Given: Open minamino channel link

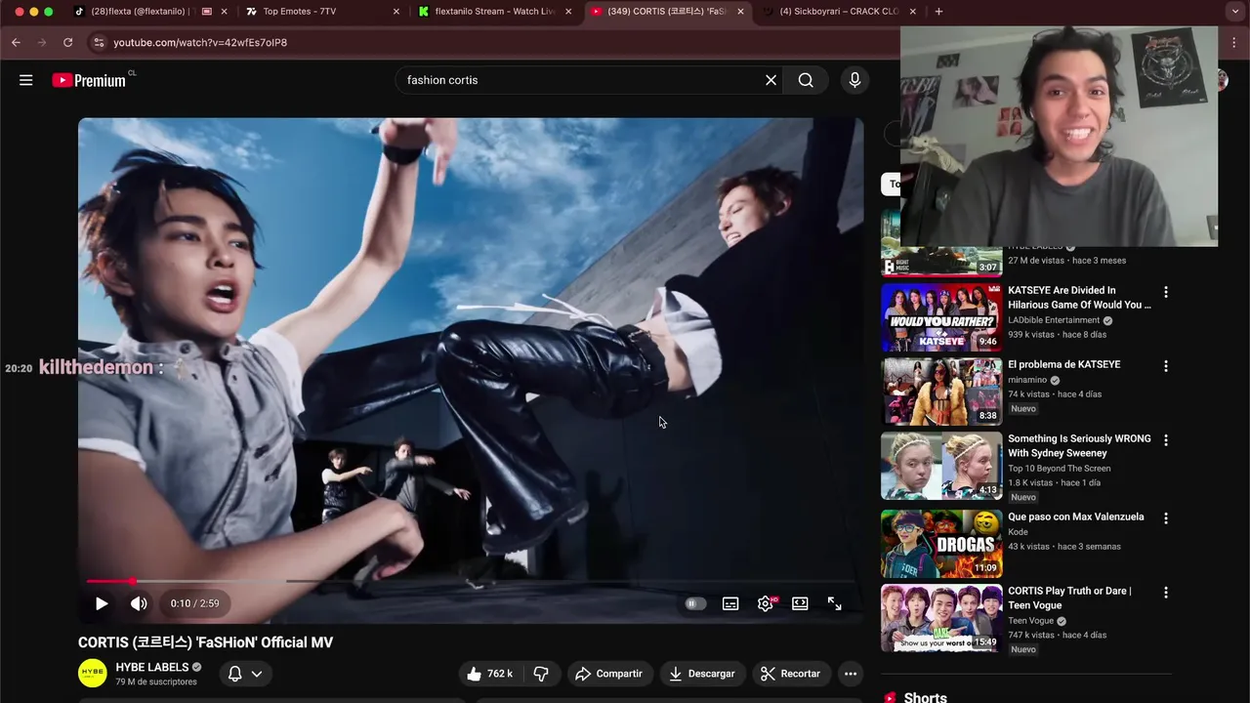Looking at the screenshot, I should (1027, 380).
